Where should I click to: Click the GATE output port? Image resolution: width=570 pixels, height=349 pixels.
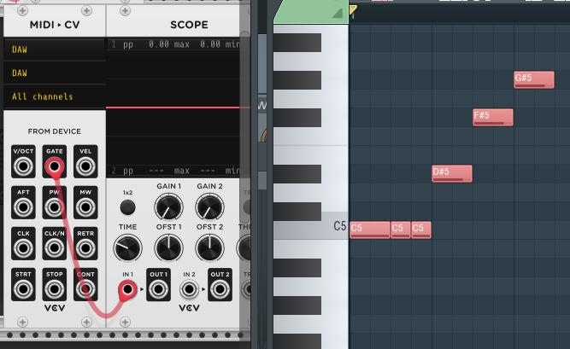point(54,164)
